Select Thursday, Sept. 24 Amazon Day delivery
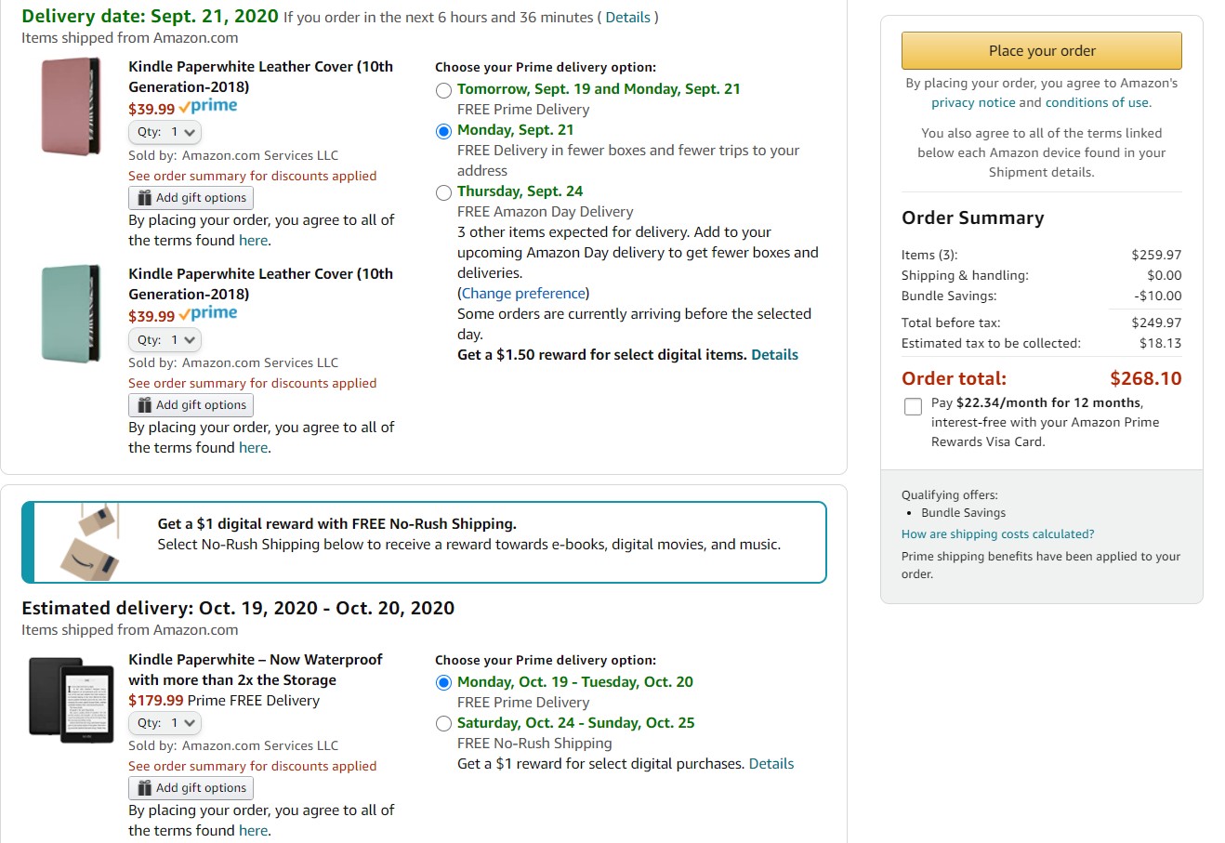The image size is (1225, 843). (444, 192)
